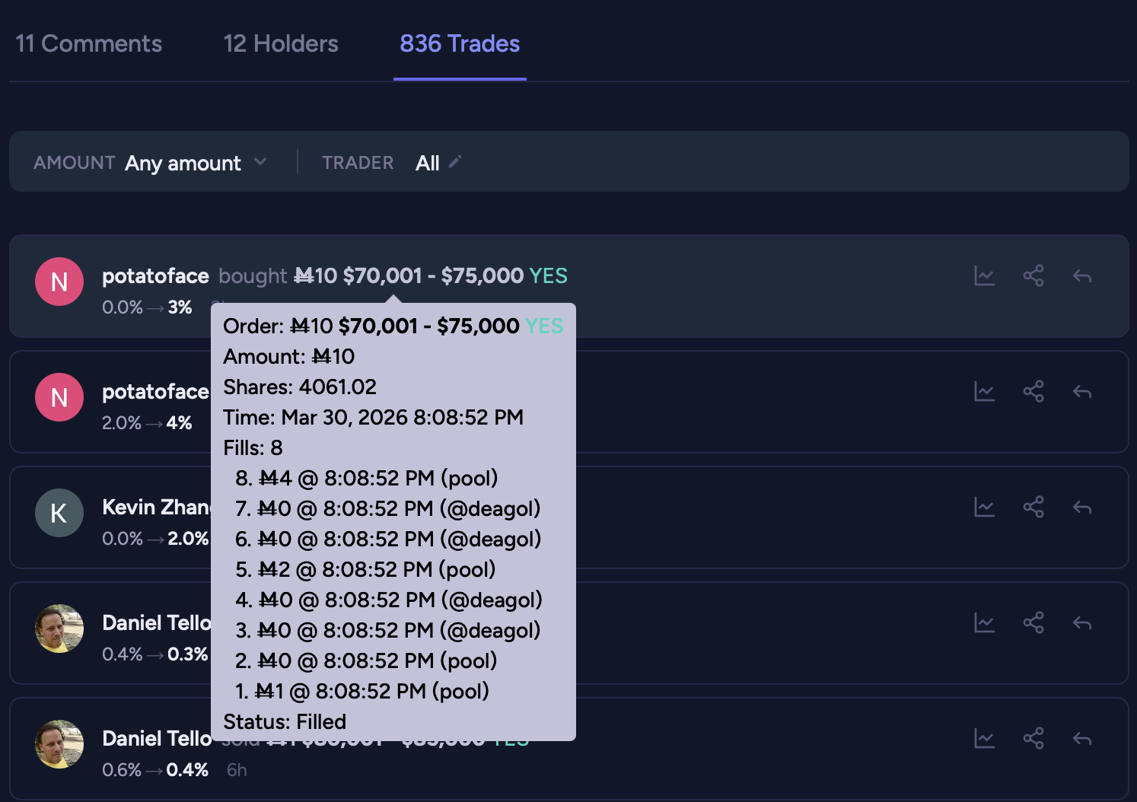
Task: Reply to the last Daniel Tello trade
Action: click(x=1081, y=739)
